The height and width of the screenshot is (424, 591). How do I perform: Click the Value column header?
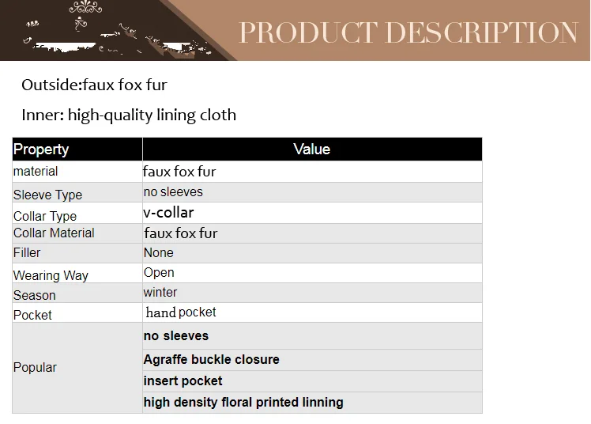(311, 150)
